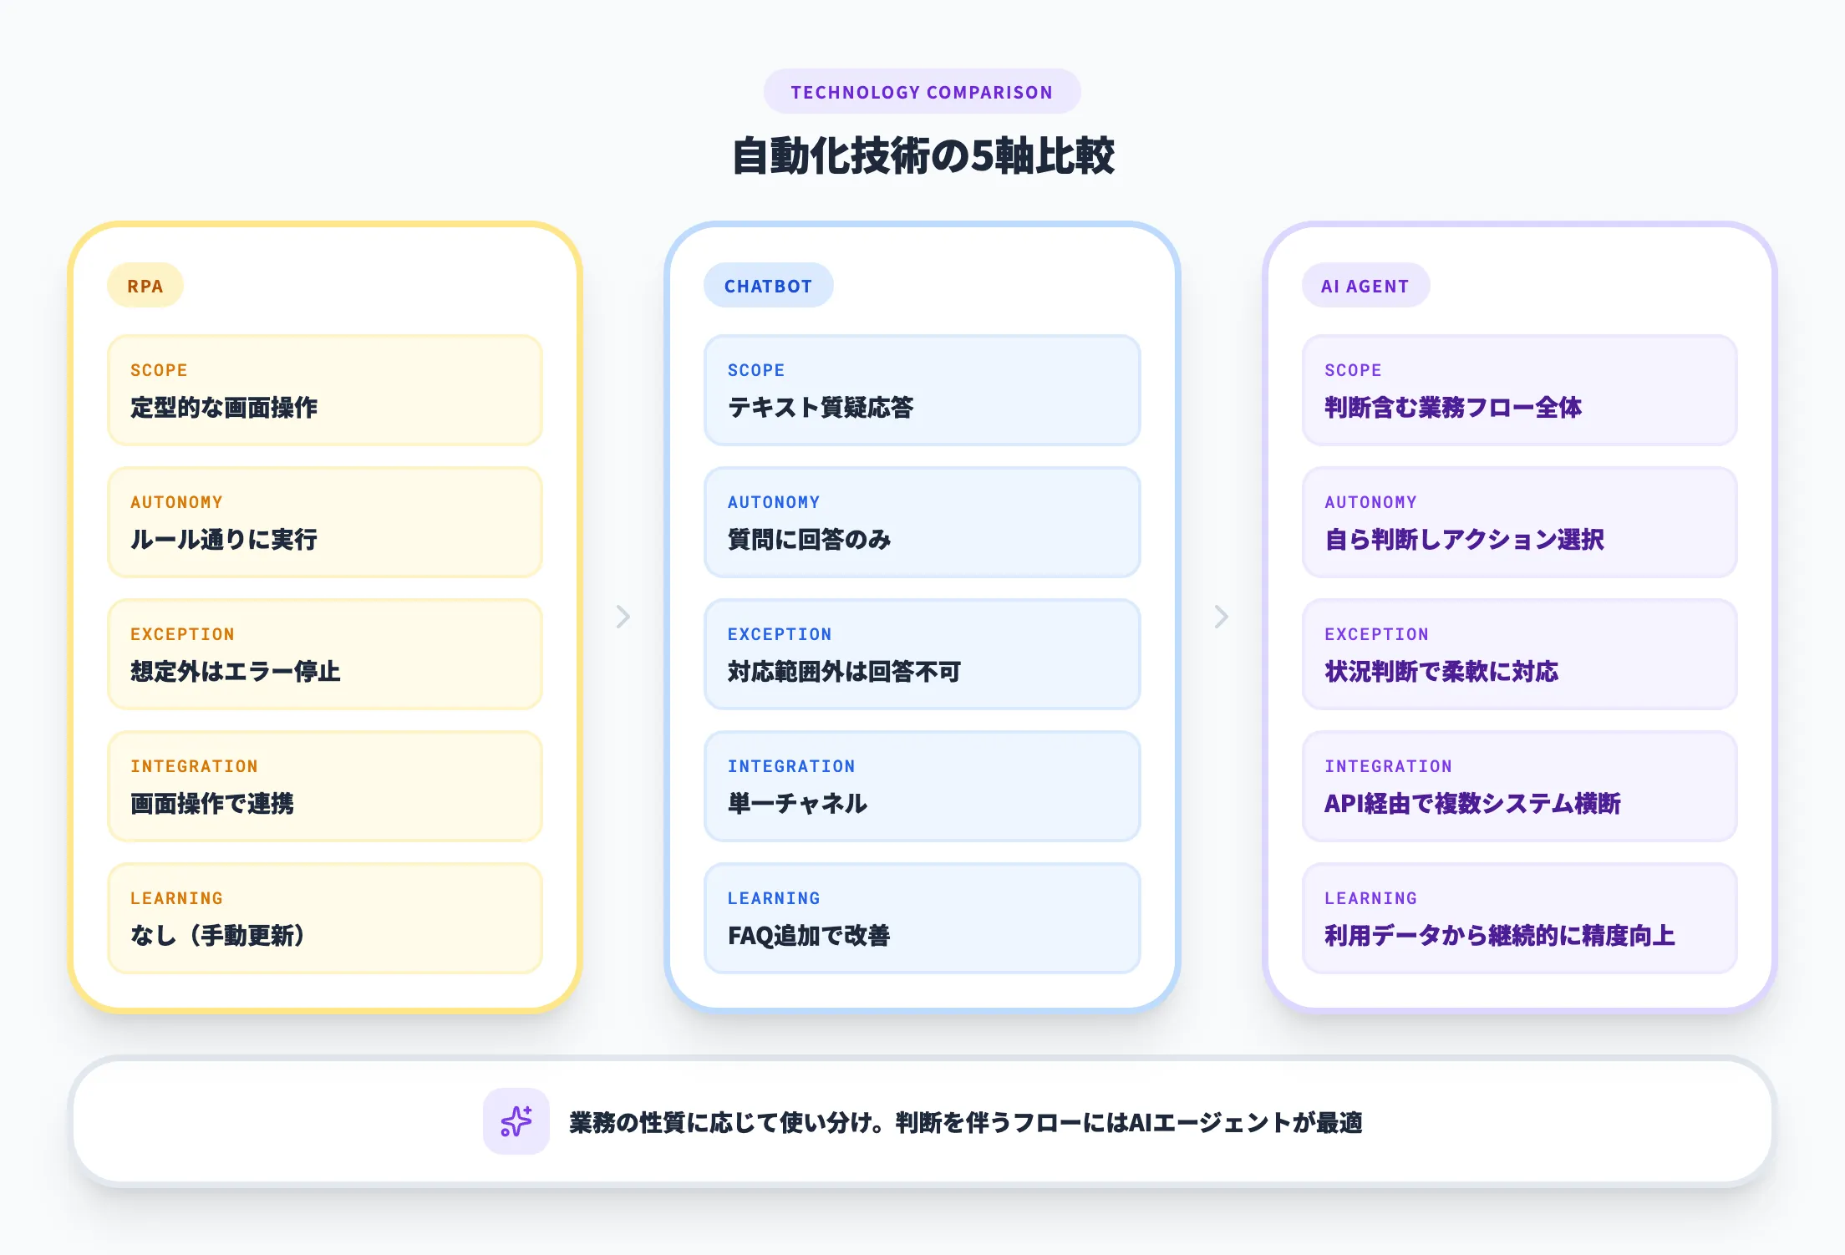Image resolution: width=1845 pixels, height=1255 pixels.
Task: Expand the chevron between CHATBOT and AI AGENT columns
Action: coord(1222,617)
